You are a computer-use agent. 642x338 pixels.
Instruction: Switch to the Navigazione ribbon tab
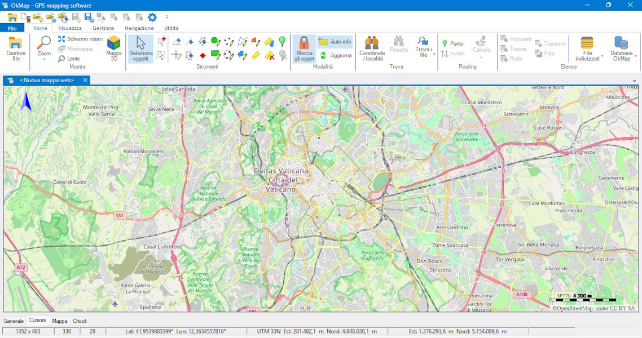pos(139,28)
